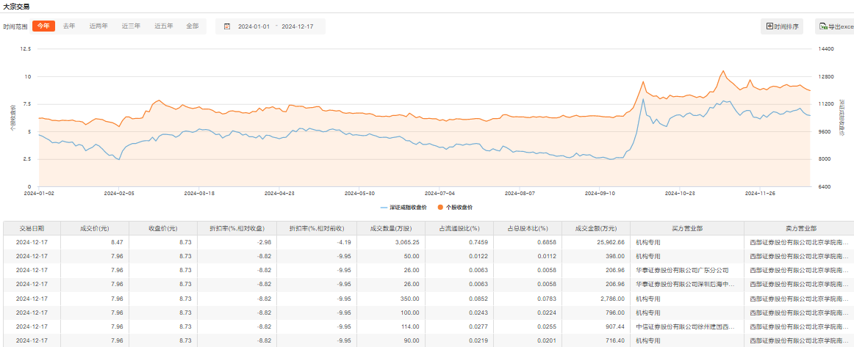Click the 成交价(元) column header
This screenshot has width=854, height=347.
tap(93, 228)
